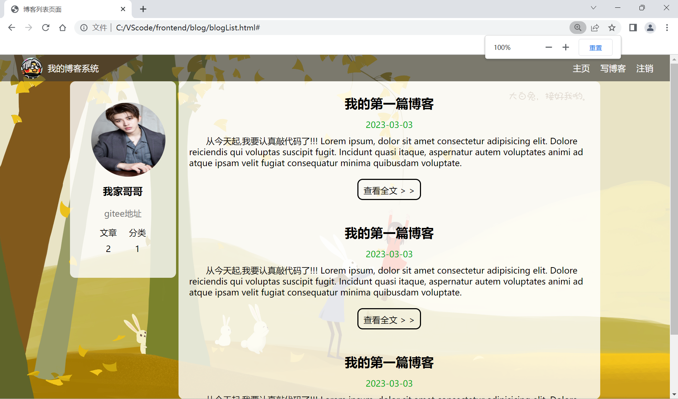
Task: Open a new browser tab
Action: coord(143,9)
